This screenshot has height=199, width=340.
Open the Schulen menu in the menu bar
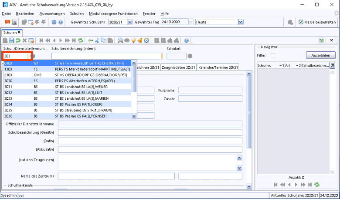pos(77,13)
